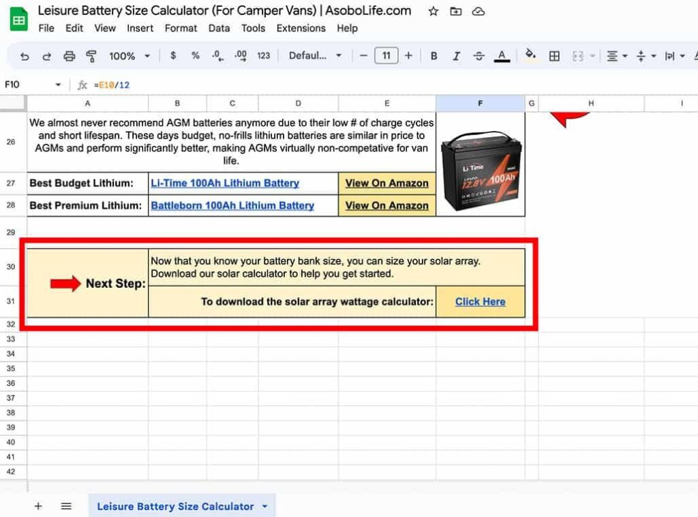Open the Edit menu
The width and height of the screenshot is (698, 517).
click(x=74, y=29)
